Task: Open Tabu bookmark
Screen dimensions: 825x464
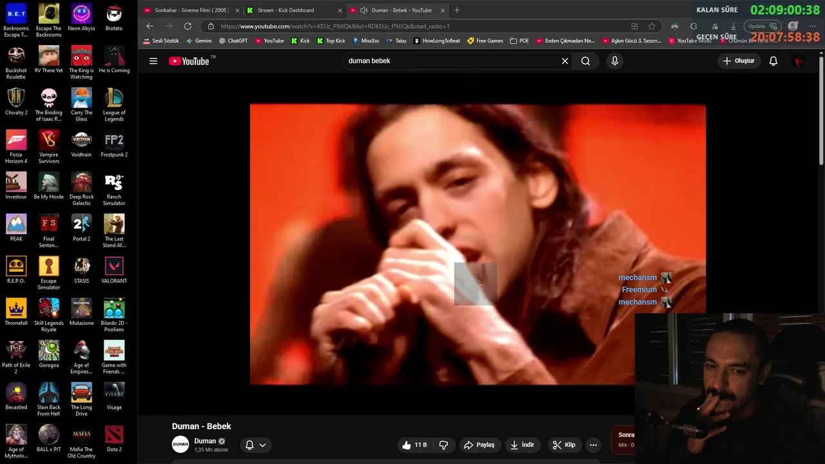Action: click(x=396, y=41)
